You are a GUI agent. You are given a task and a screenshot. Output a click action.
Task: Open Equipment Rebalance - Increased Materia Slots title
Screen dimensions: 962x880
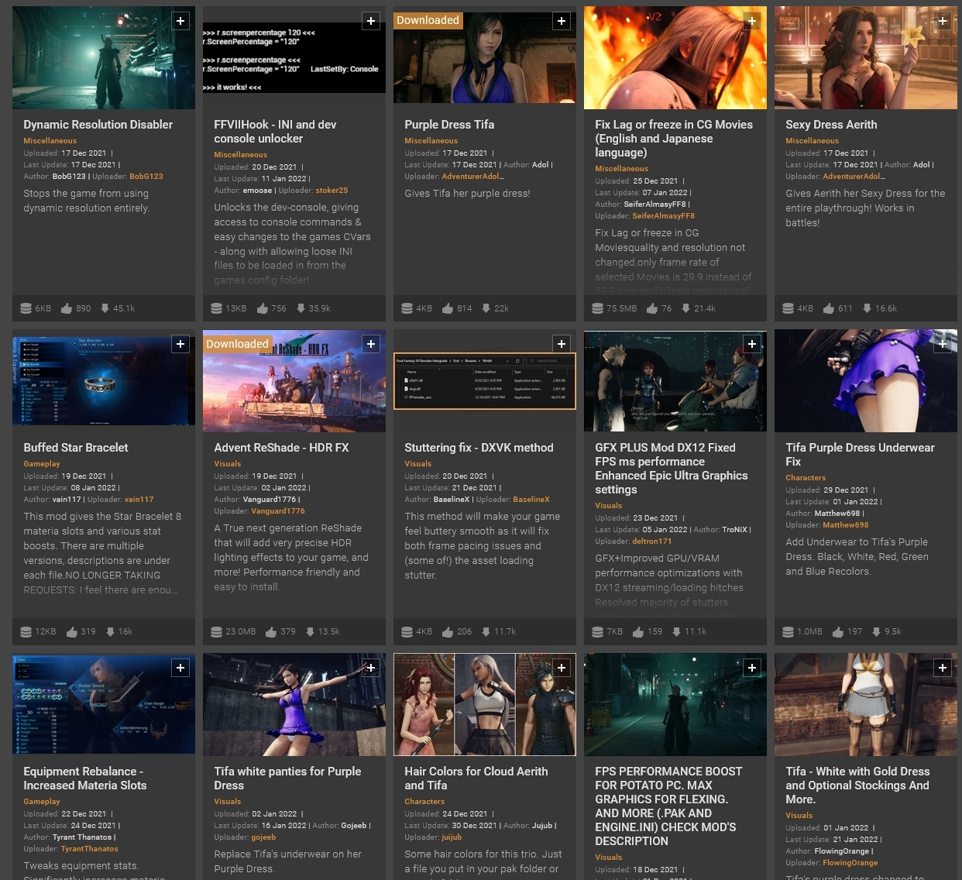click(85, 779)
